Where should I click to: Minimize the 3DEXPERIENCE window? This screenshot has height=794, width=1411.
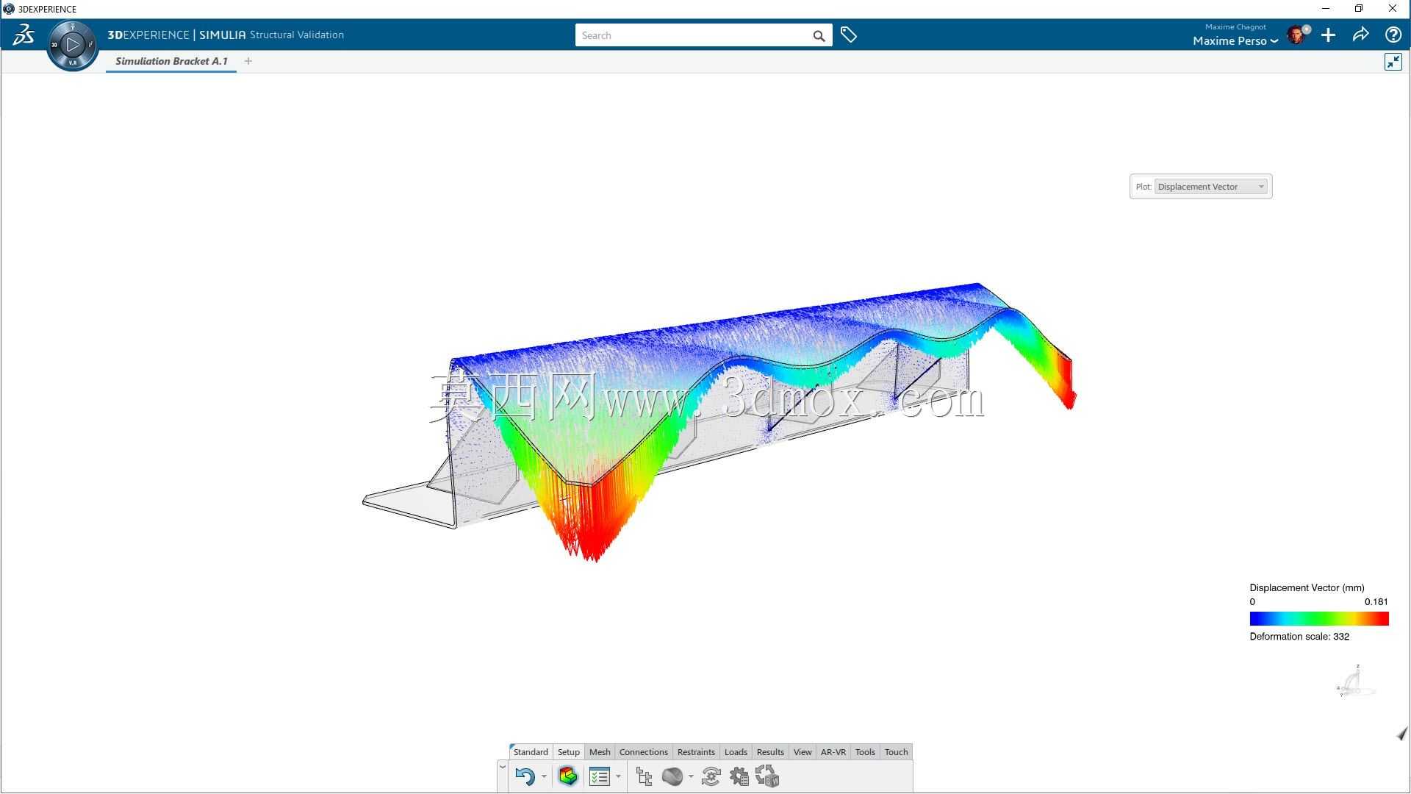tap(1326, 9)
